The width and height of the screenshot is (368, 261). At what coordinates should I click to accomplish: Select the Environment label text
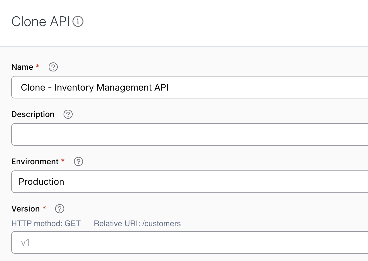coord(35,161)
